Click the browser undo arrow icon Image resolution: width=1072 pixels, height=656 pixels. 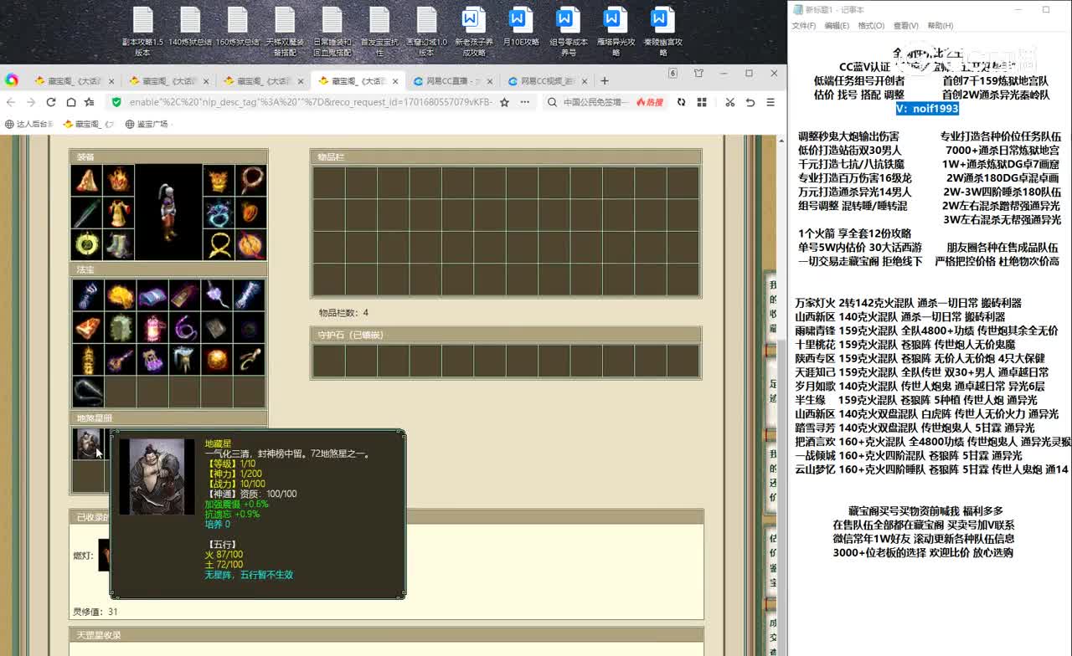pos(750,102)
